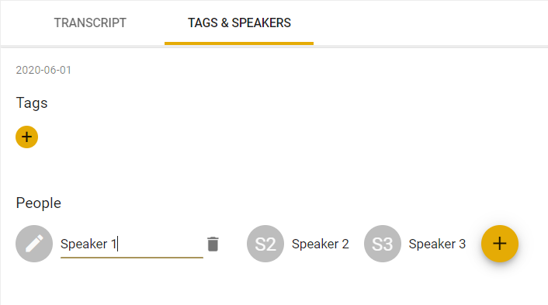Add a new tag with the plus button
The height and width of the screenshot is (305, 548).
(27, 137)
